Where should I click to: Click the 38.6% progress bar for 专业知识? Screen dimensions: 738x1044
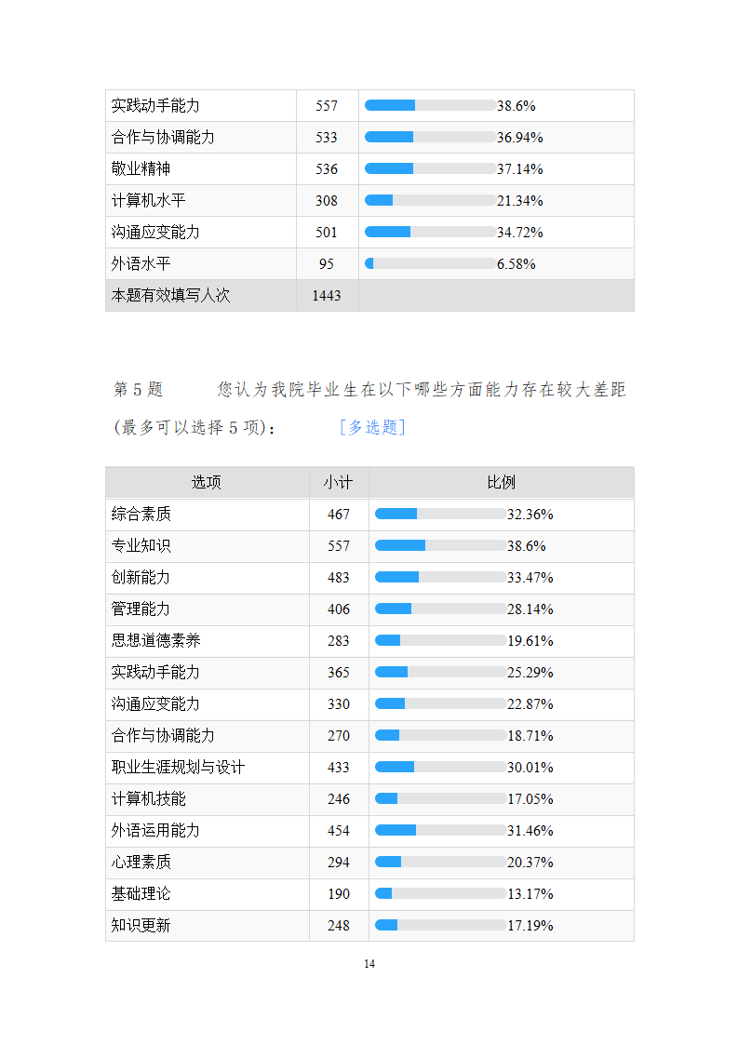coord(440,545)
